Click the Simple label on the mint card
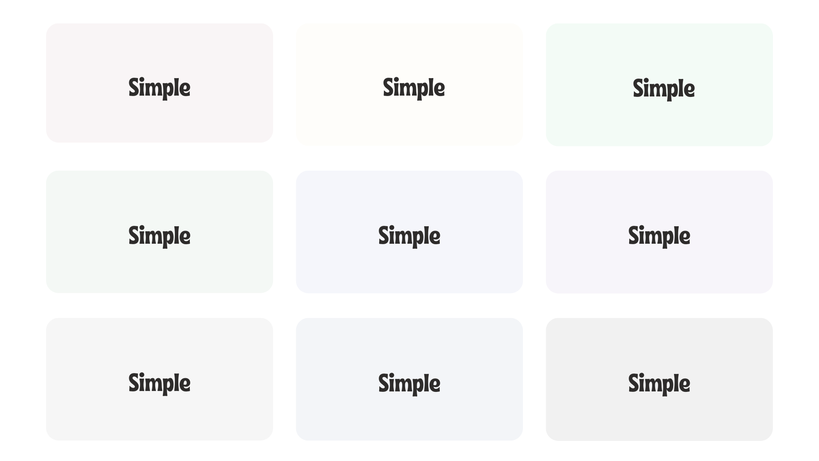819x461 pixels. point(664,89)
